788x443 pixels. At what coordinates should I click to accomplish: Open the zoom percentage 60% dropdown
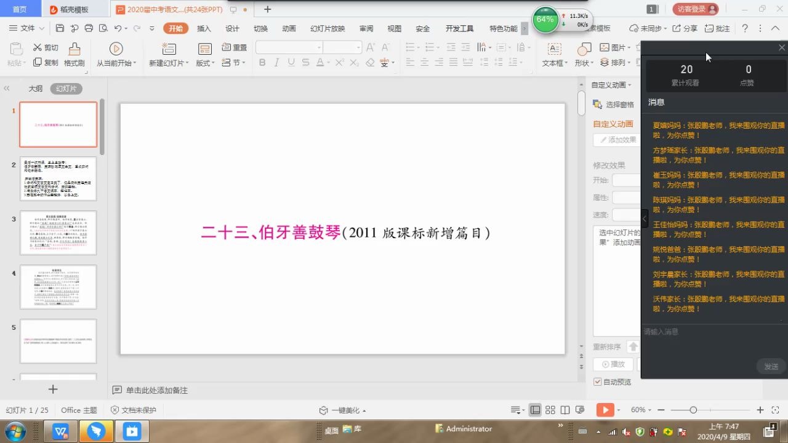[x=642, y=410]
